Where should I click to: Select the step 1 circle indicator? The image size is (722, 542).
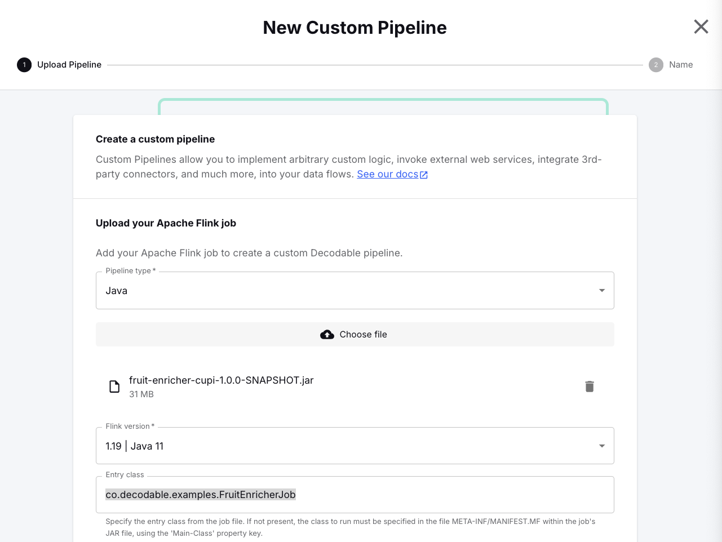pyautogui.click(x=24, y=65)
